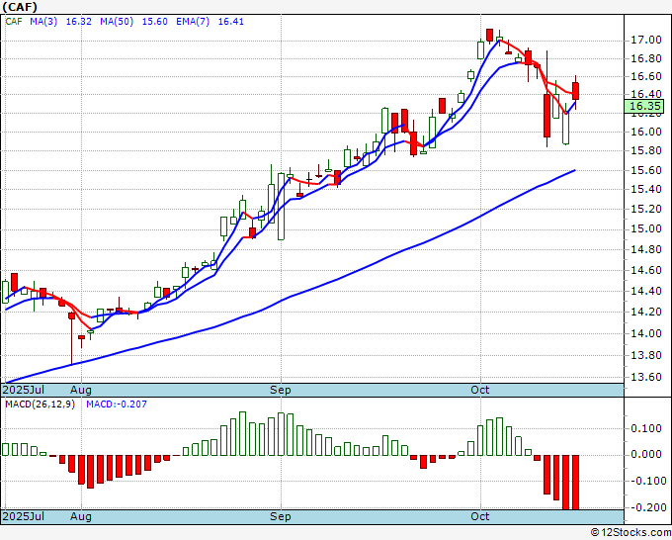This screenshot has width=672, height=540.
Task: Click the current price tag 16.35
Action: 646,106
